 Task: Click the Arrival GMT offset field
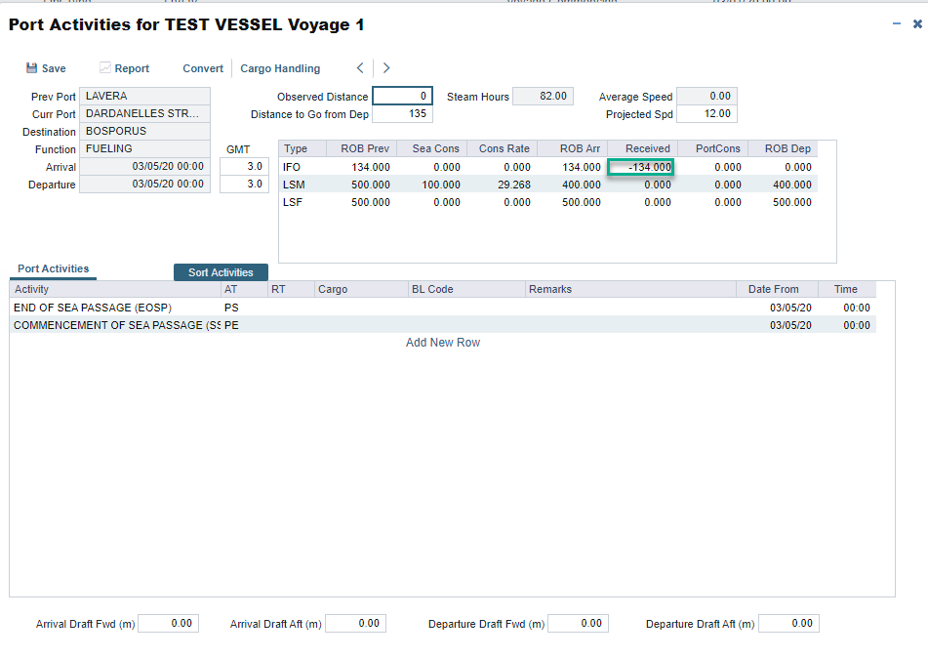[x=244, y=167]
